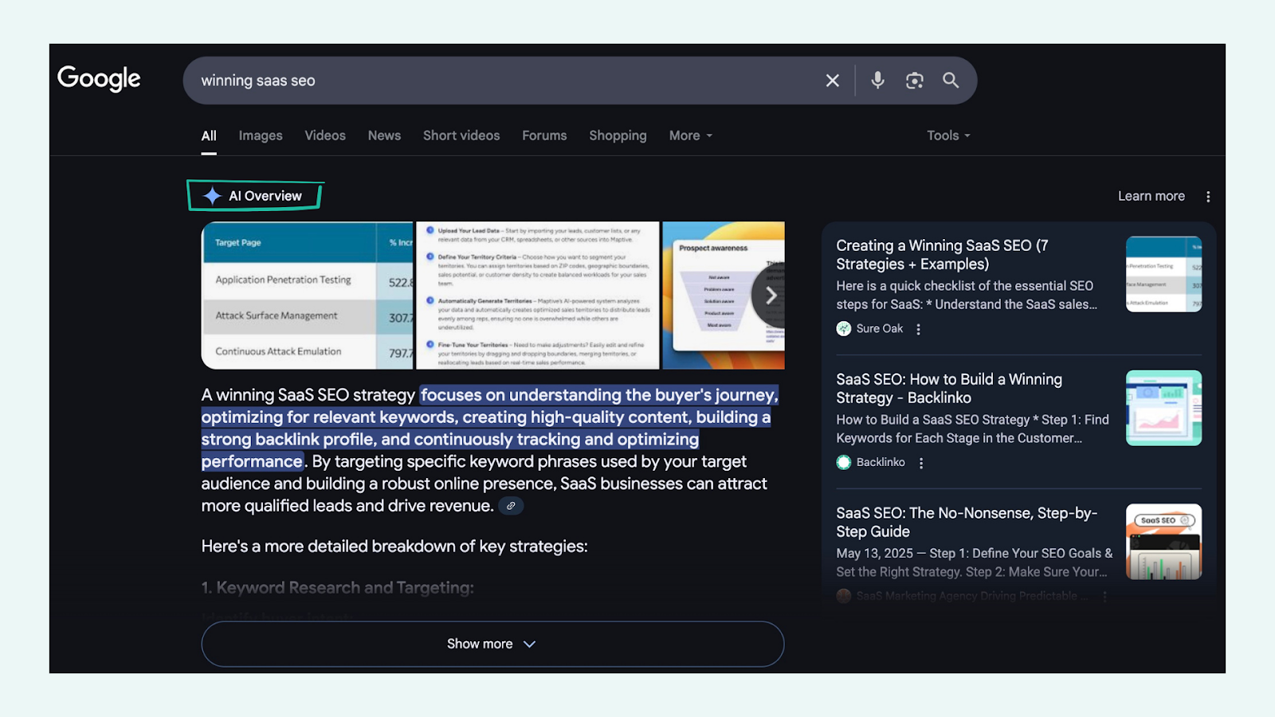Open the Tools dropdown
Screen dimensions: 1275x717
(947, 135)
